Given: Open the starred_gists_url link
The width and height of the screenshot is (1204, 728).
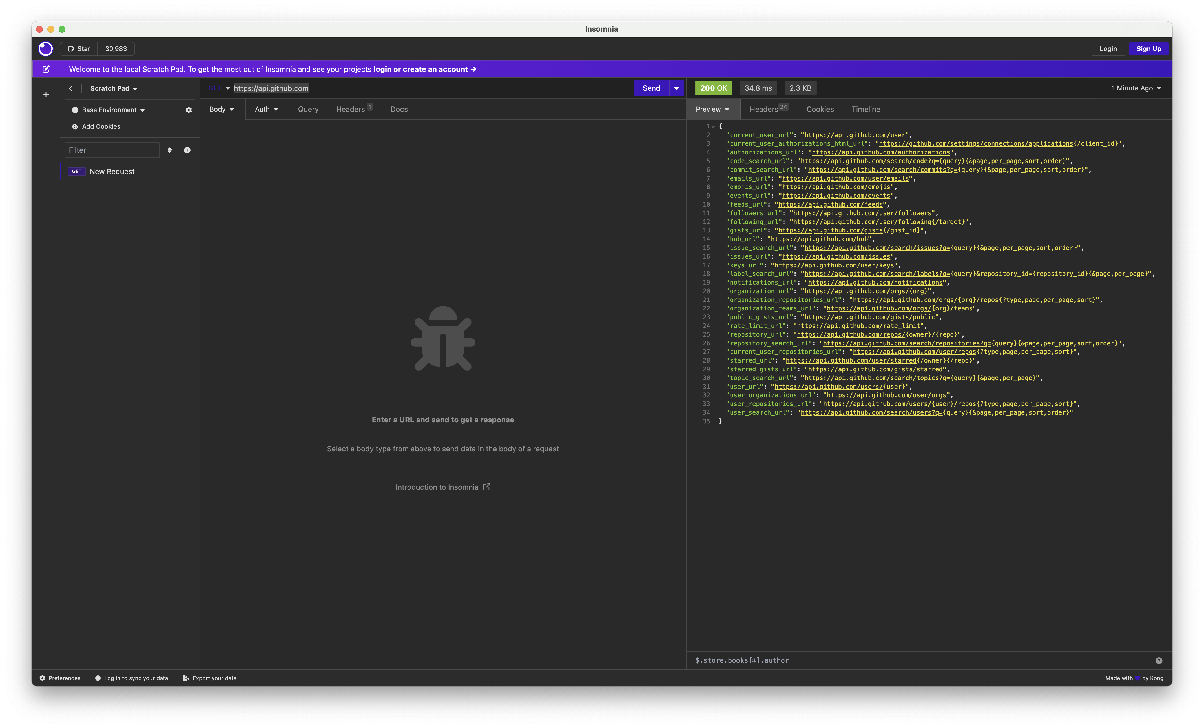Looking at the screenshot, I should tap(875, 369).
